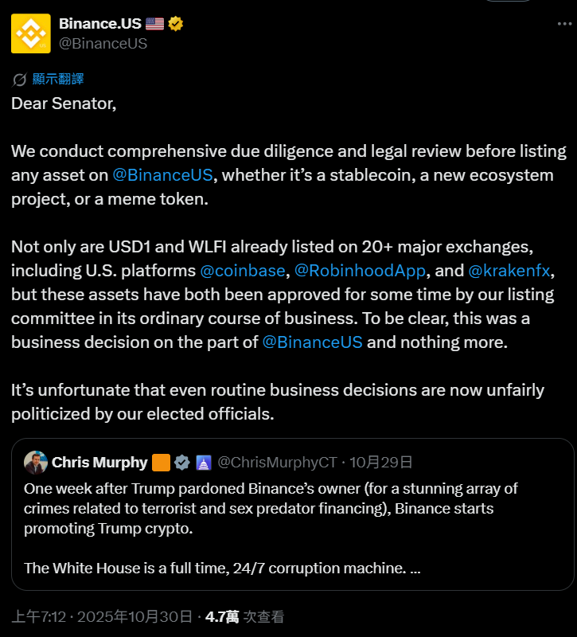Image resolution: width=577 pixels, height=637 pixels.
Task: Click the purple affiliation badge near @ChrisMurphyCT
Action: coord(203,463)
